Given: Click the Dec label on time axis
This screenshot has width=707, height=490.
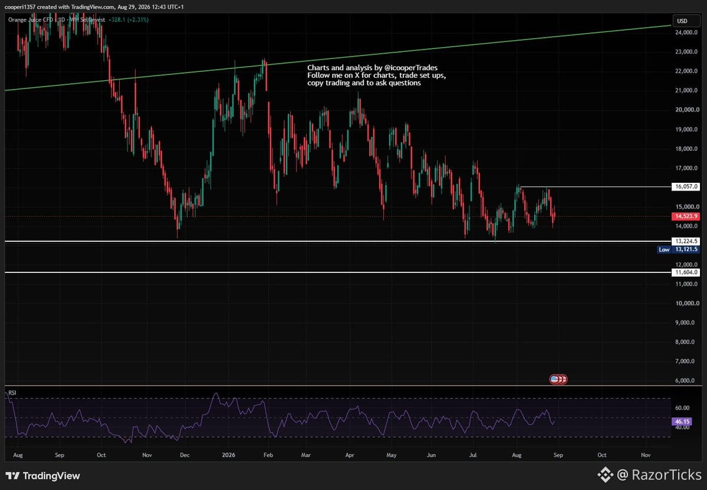Looking at the screenshot, I should coord(185,455).
